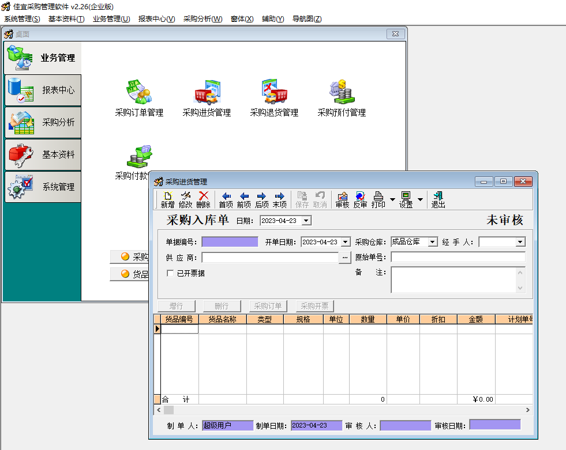The image size is (566, 450).
Task: Click the 退出 (Exit) toolbar icon
Action: 438,200
